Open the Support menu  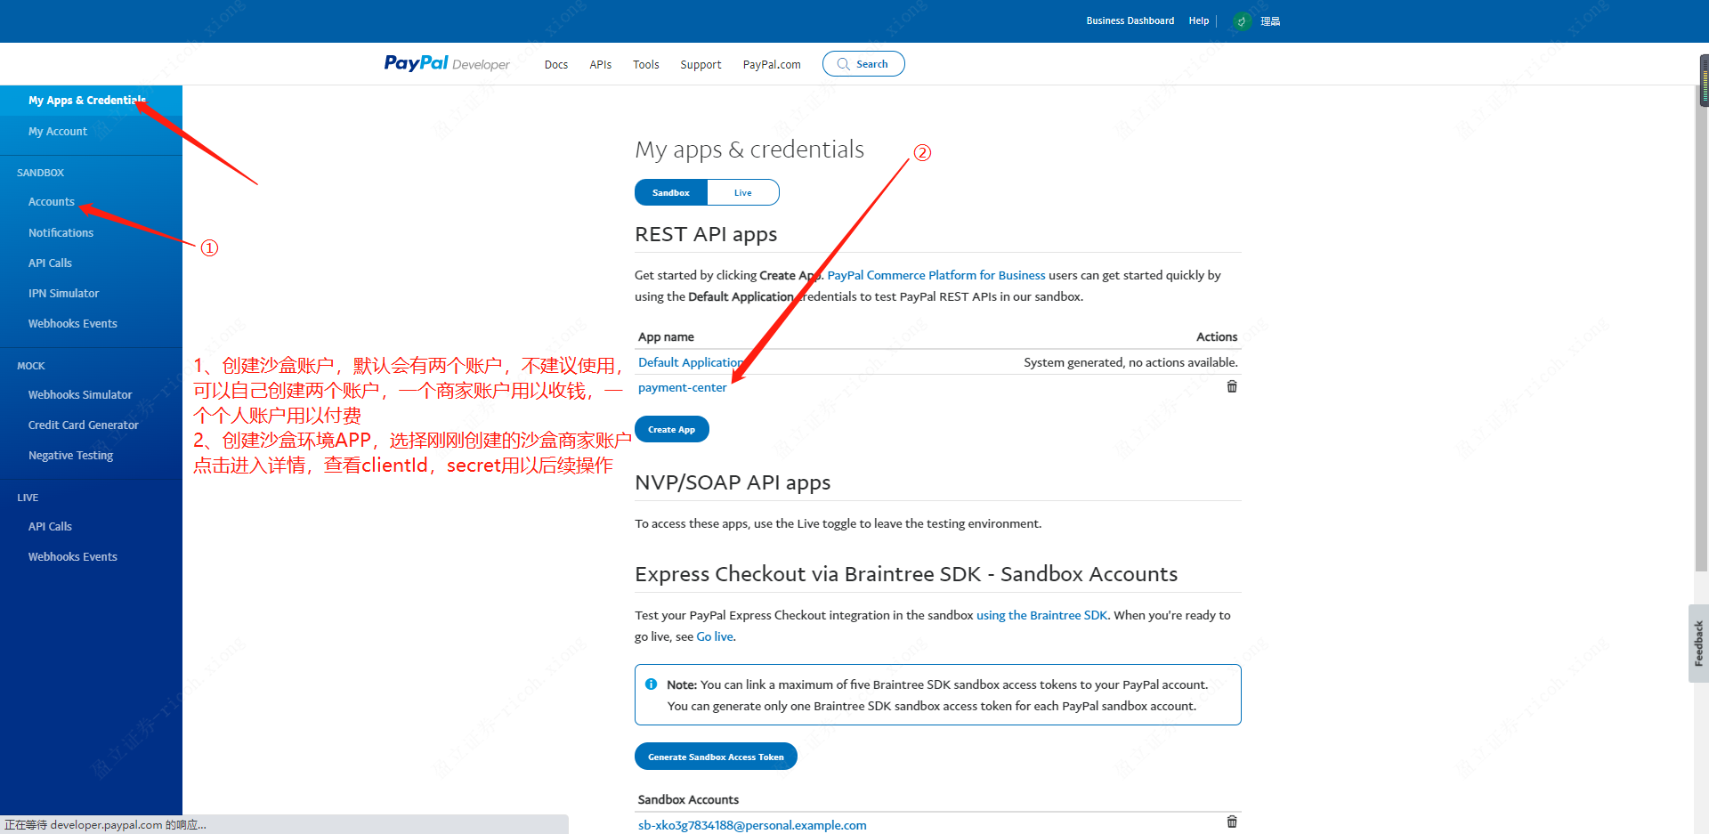pos(701,64)
